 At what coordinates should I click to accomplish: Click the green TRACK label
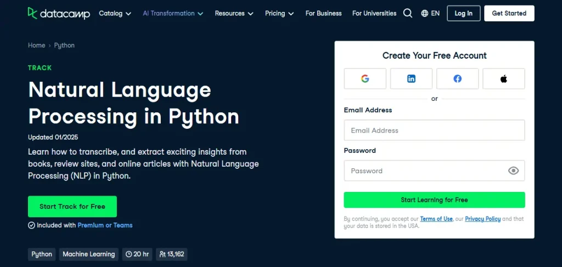[40, 67]
